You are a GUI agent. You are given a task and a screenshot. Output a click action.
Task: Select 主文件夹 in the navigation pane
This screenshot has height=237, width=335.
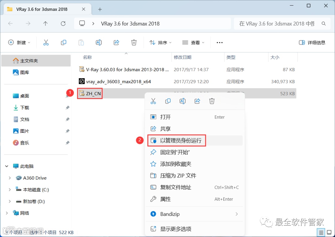[x=36, y=61]
